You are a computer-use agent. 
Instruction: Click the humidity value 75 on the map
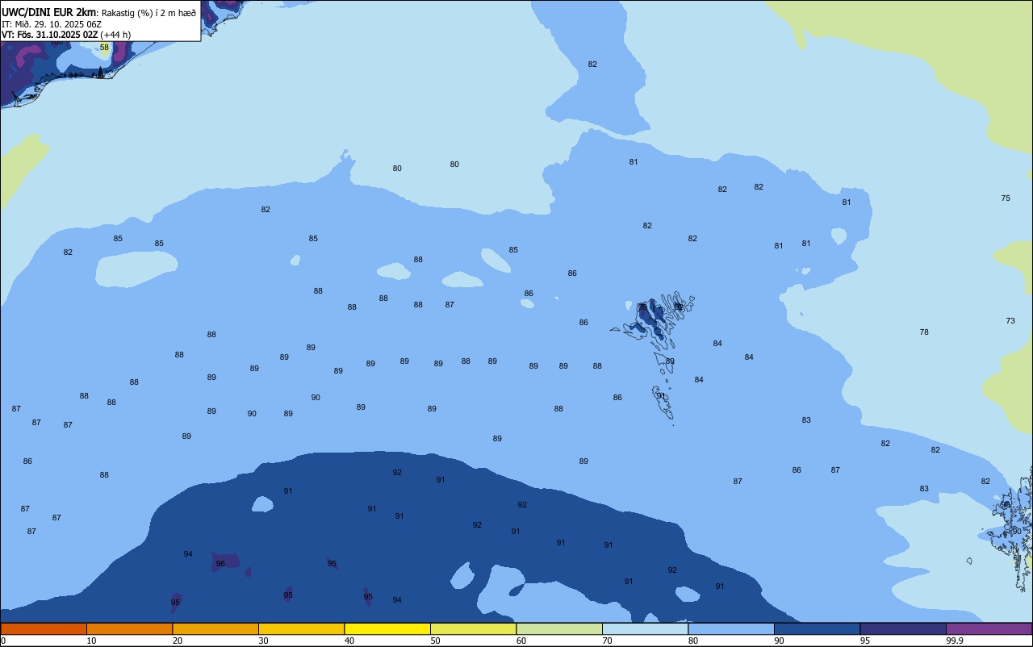point(1006,198)
